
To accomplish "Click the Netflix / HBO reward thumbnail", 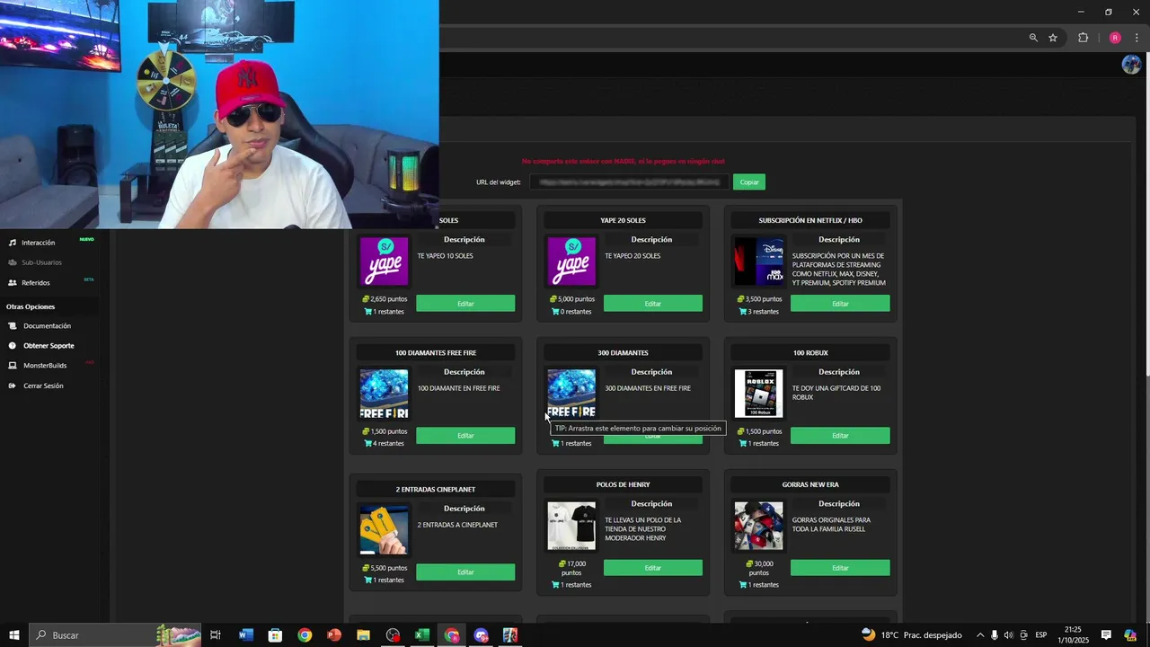I will pyautogui.click(x=759, y=261).
